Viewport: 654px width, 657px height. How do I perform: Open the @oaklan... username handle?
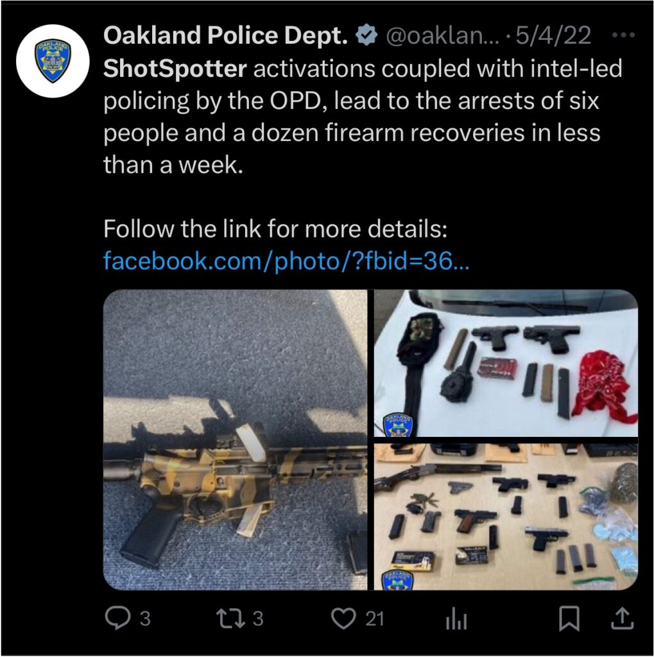[x=443, y=35]
